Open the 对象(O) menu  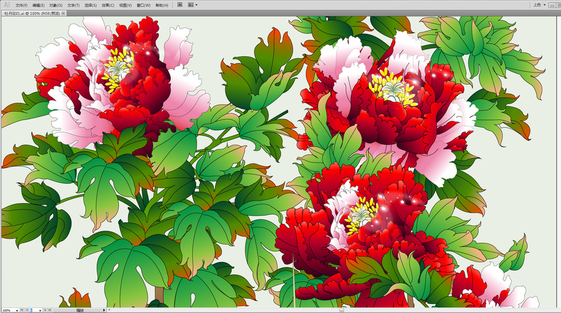56,6
